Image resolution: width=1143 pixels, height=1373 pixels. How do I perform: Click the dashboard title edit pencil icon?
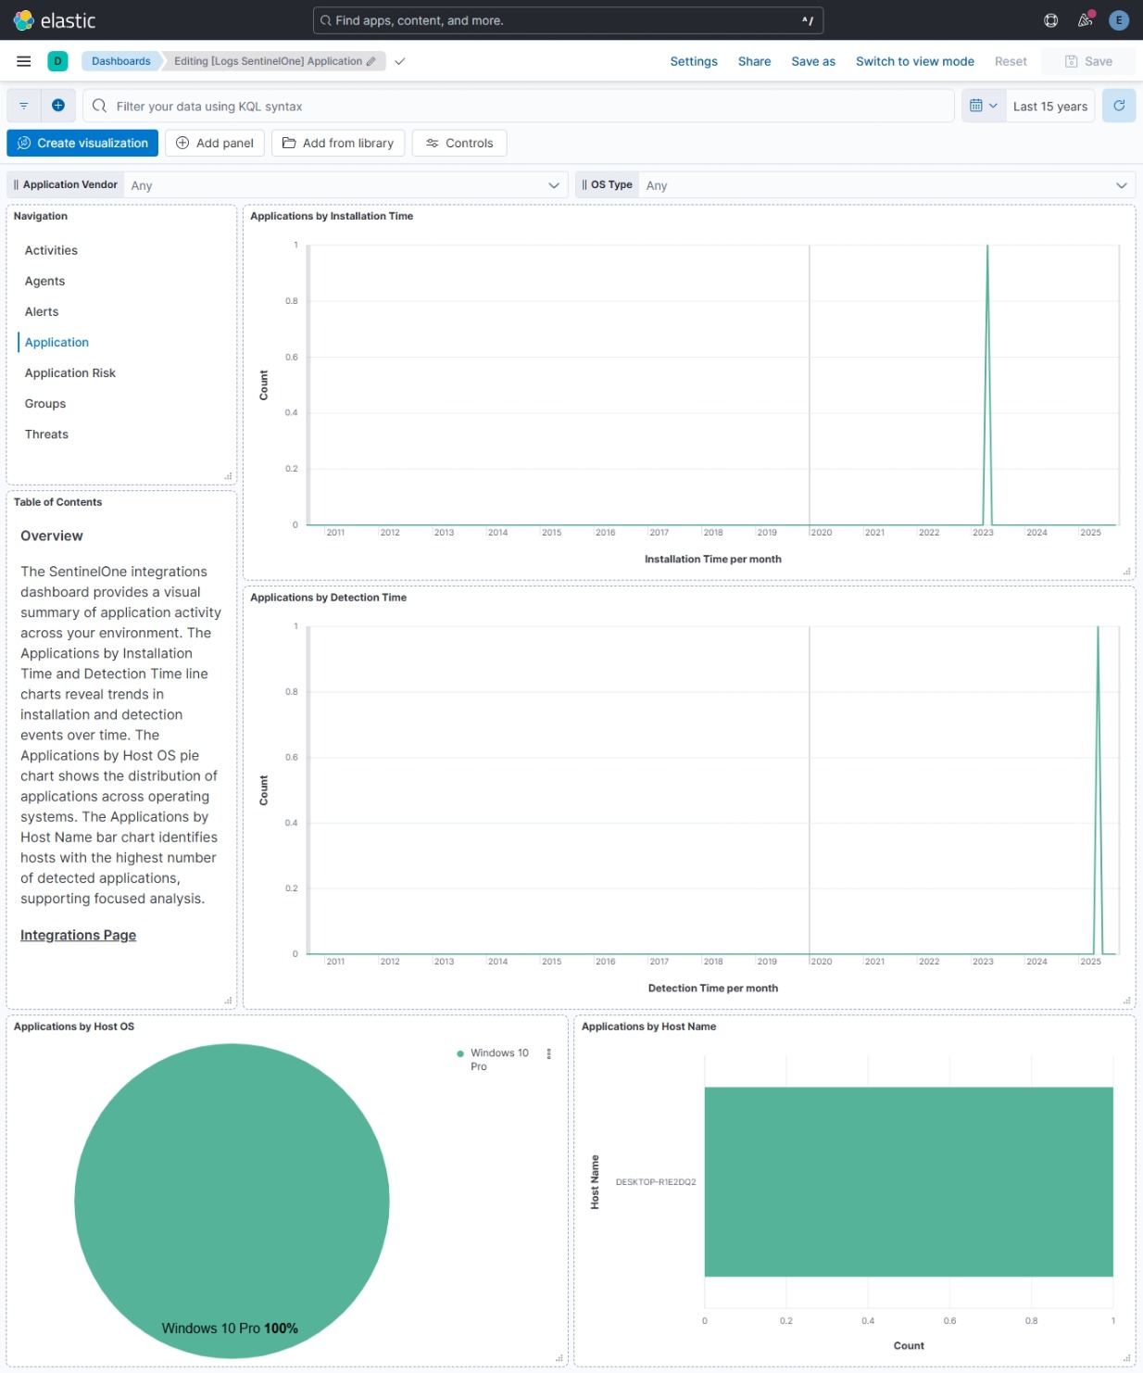[x=371, y=61]
